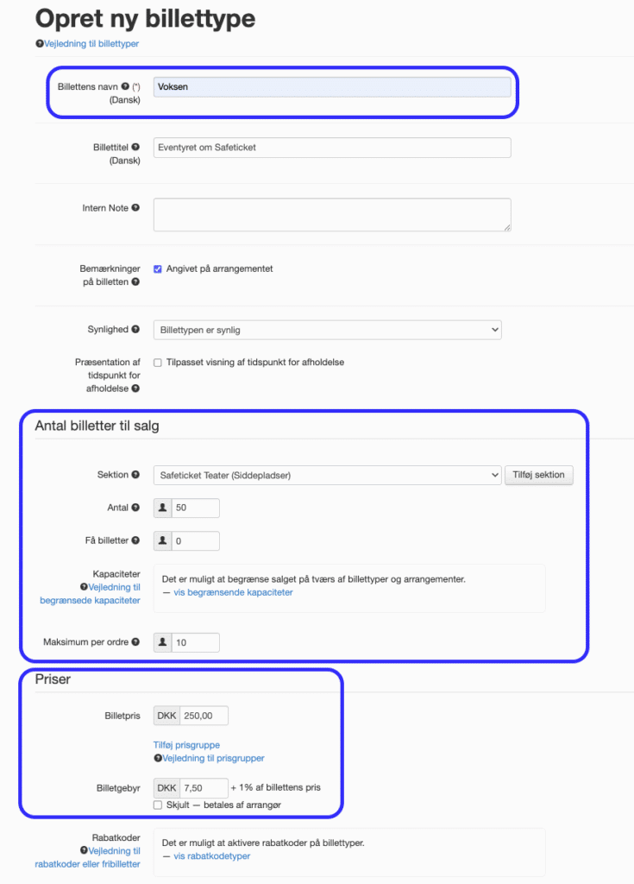Show vis begrænsende kapaciteter

pos(233,592)
